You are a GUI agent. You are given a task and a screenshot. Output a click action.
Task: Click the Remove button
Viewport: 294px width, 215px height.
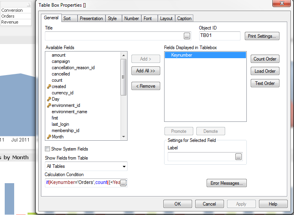point(146,86)
